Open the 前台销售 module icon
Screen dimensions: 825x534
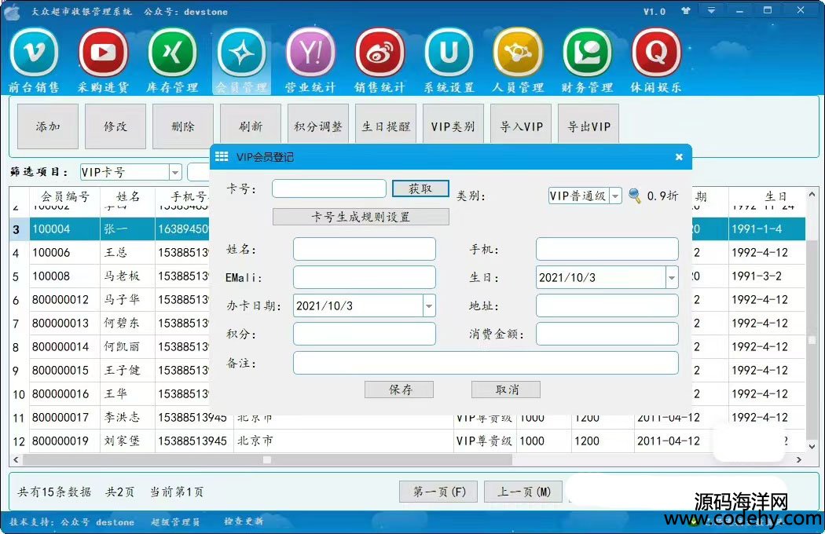pyautogui.click(x=35, y=60)
